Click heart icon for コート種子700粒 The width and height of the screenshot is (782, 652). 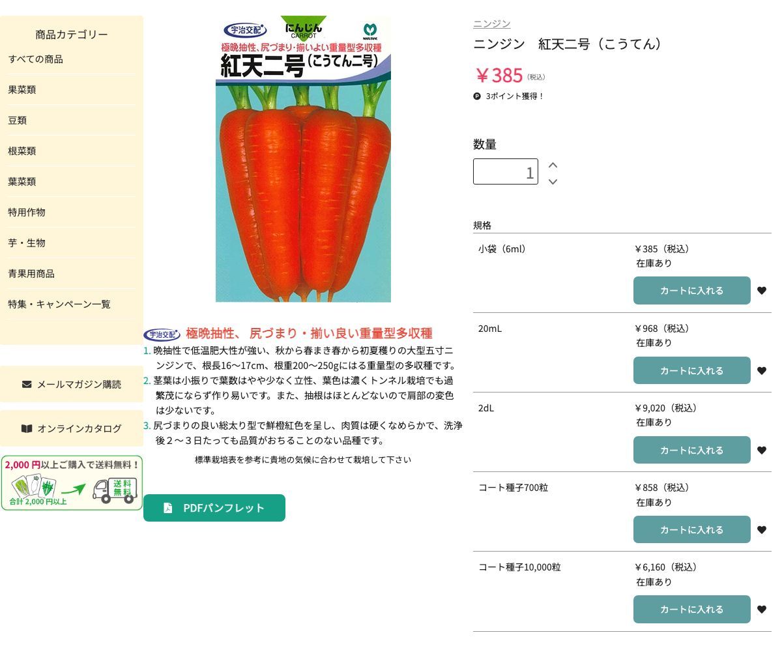click(761, 530)
